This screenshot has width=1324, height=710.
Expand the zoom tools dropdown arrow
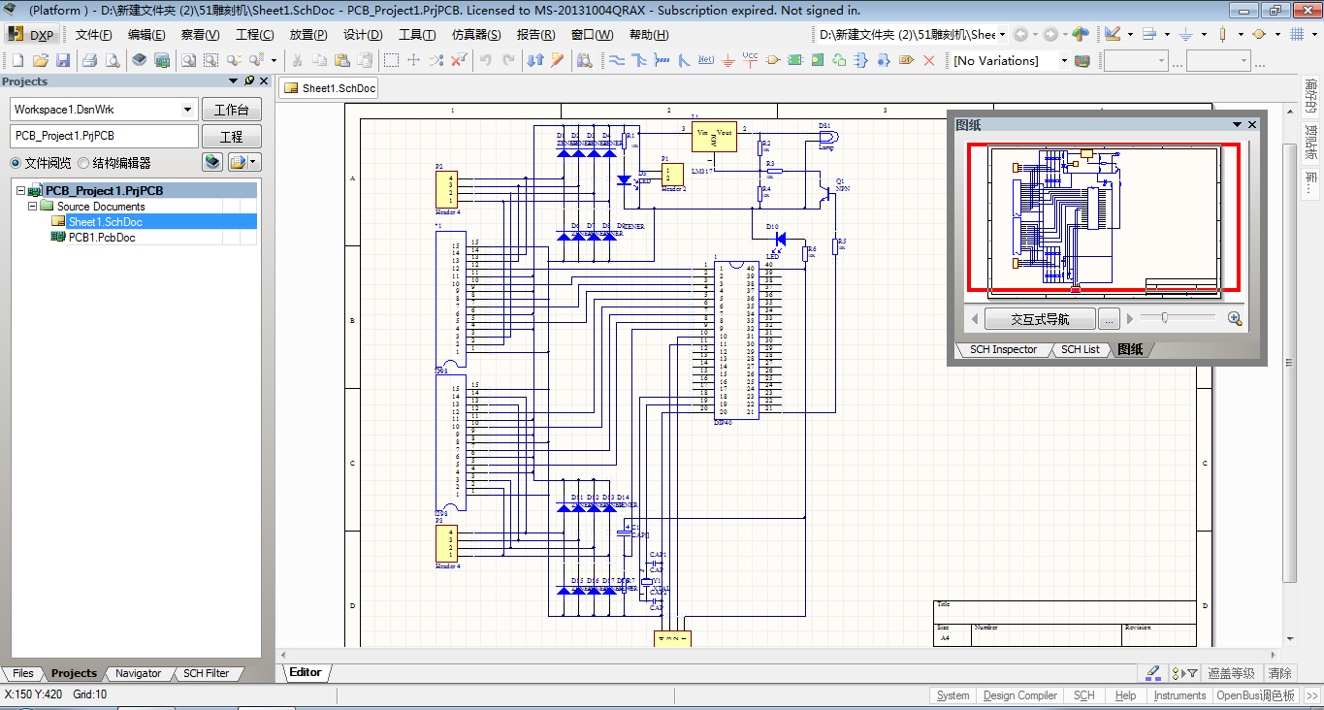(274, 60)
